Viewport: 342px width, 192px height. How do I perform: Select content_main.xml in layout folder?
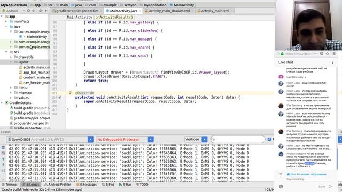34,77
